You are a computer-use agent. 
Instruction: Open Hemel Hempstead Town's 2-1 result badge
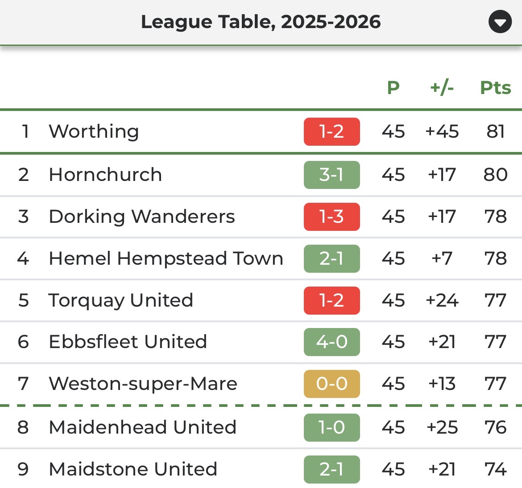pos(331,258)
